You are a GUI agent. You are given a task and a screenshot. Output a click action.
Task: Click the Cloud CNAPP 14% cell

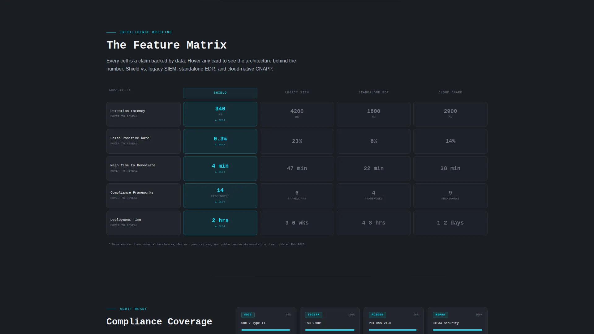[450, 141]
